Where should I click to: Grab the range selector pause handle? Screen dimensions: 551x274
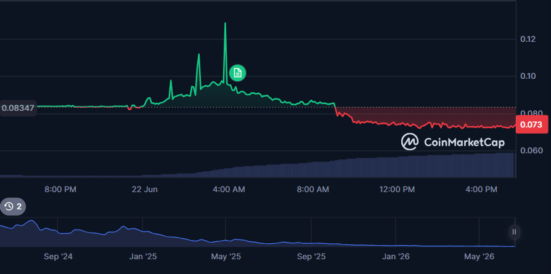(x=514, y=232)
